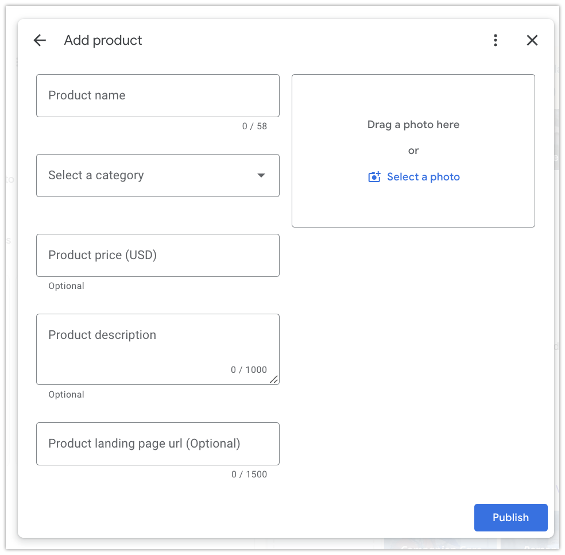Screen dimensions: 565x555
Task: Go back using the left arrow icon
Action: click(x=40, y=40)
